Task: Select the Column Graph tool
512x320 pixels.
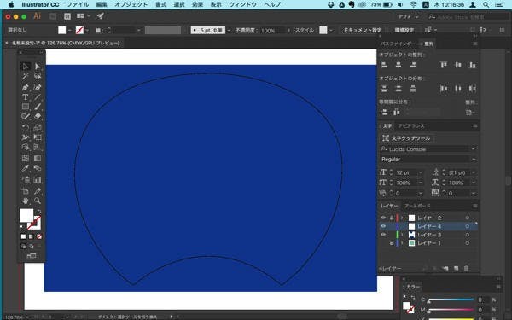Action: coord(38,179)
